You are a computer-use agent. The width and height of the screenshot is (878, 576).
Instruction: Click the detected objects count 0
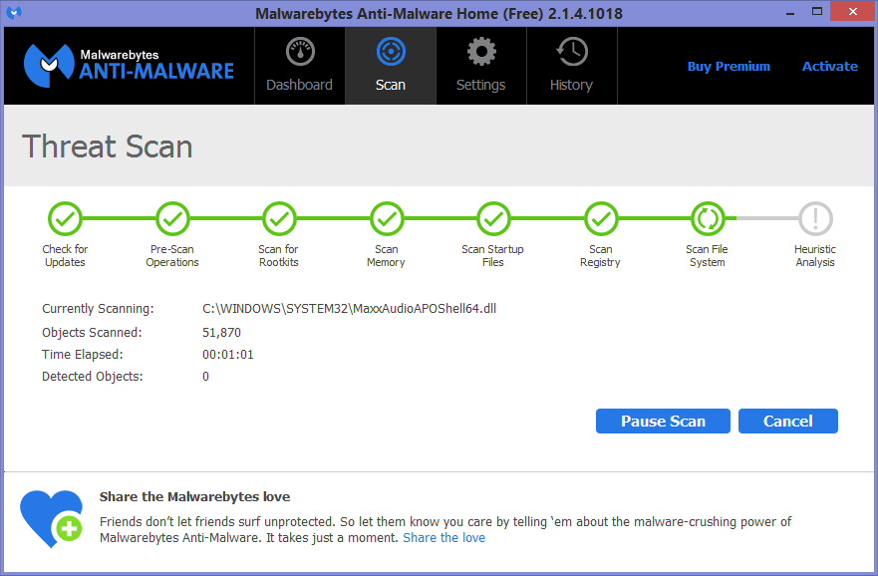205,376
